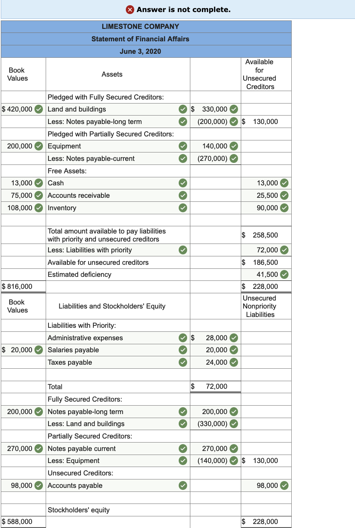
Task: Click the checkmark next to Taxes payable
Action: 183,362
